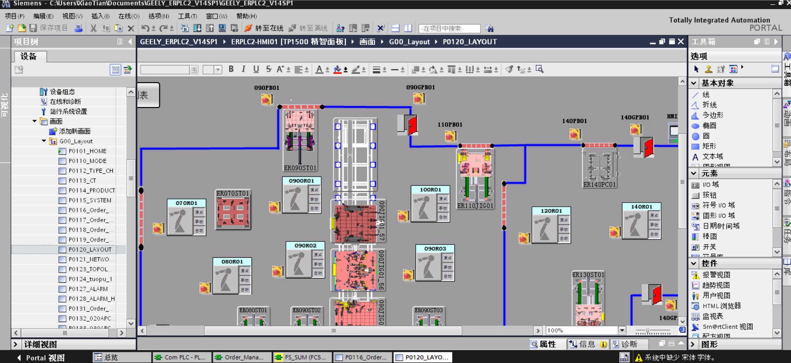This screenshot has height=363, width=791.
Task: Click the print icon in main toolbar
Action: (78, 28)
